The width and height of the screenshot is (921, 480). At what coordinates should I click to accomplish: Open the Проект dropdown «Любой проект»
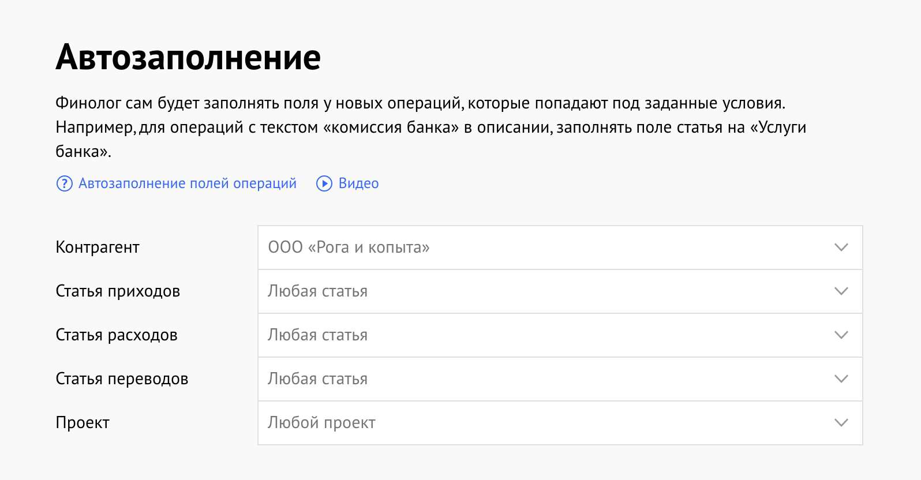(x=560, y=423)
